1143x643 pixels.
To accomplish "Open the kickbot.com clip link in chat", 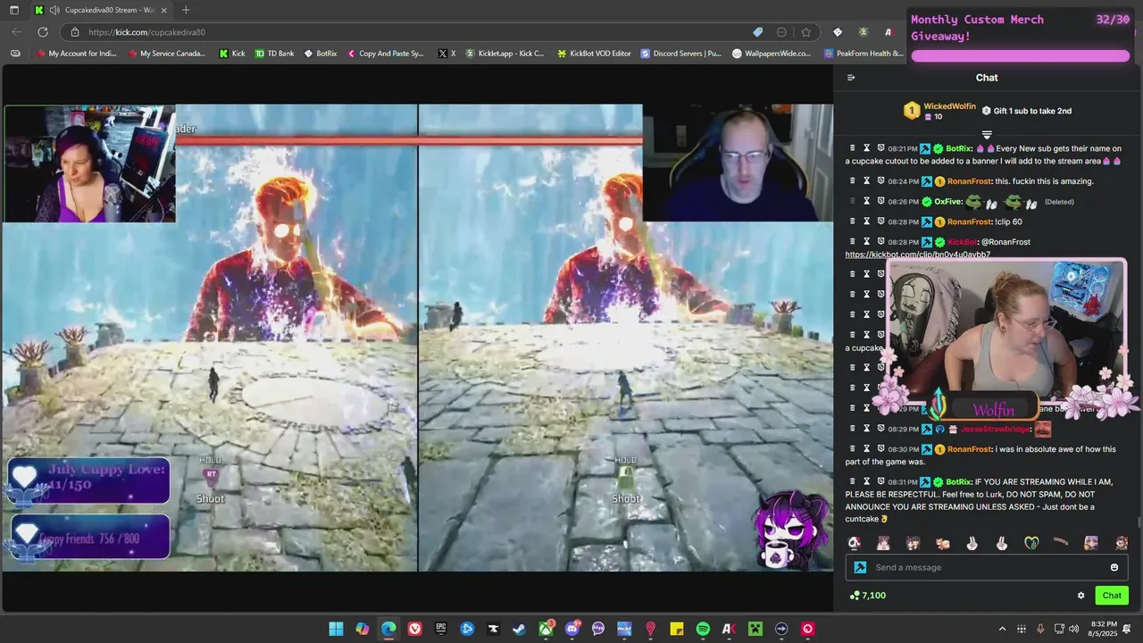I will (x=917, y=255).
